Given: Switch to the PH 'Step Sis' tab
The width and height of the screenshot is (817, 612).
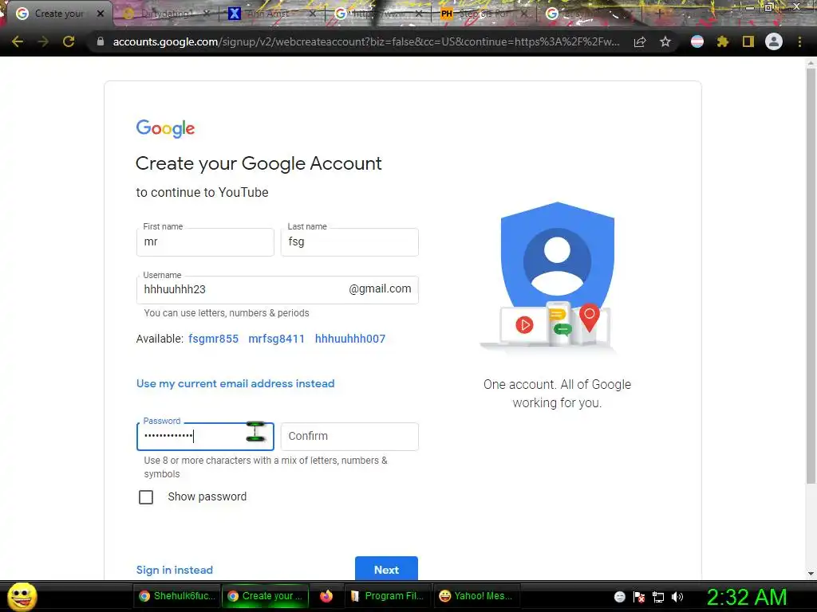Looking at the screenshot, I should pos(483,14).
